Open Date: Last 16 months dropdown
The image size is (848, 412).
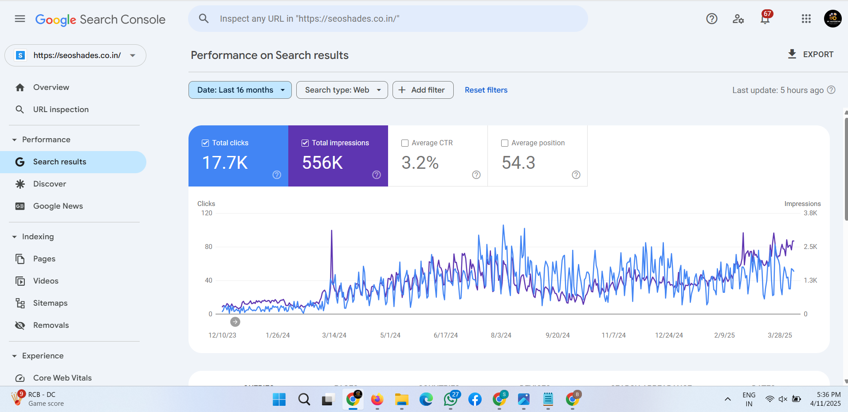tap(240, 90)
